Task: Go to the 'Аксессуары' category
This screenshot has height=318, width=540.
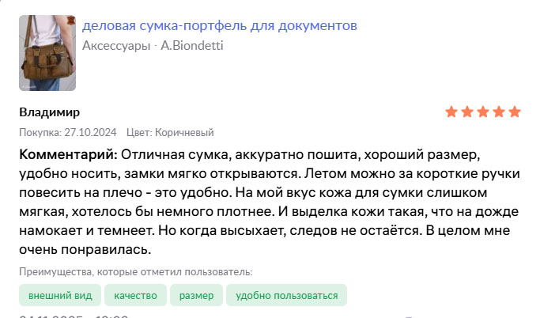Action: click(116, 46)
